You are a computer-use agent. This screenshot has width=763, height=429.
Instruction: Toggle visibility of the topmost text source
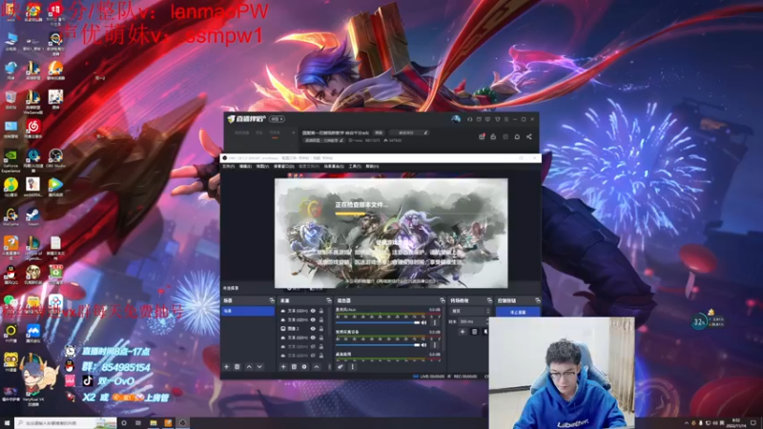[x=313, y=311]
